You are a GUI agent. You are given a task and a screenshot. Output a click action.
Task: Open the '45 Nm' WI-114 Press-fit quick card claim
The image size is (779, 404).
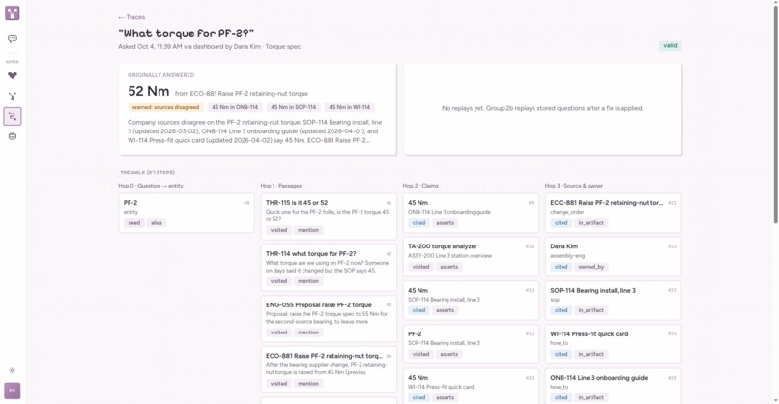click(471, 387)
